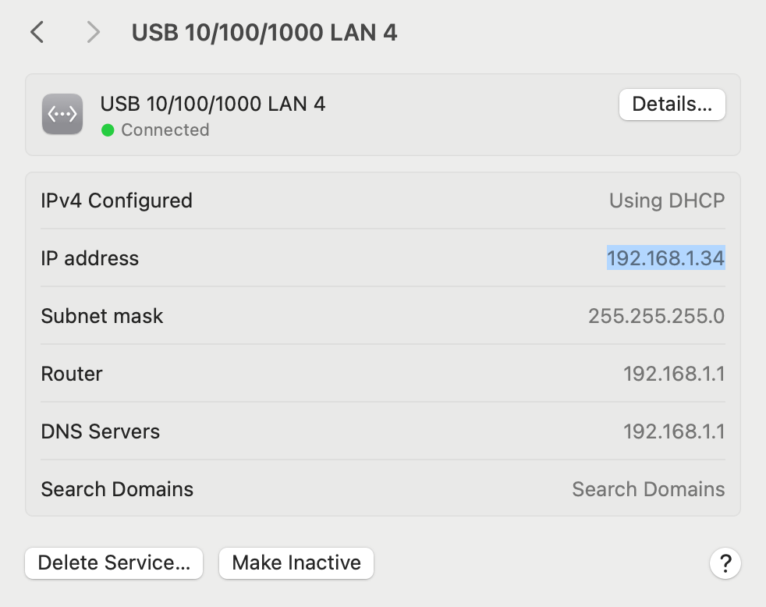
Task: Go back with the left chevron
Action: point(37,32)
